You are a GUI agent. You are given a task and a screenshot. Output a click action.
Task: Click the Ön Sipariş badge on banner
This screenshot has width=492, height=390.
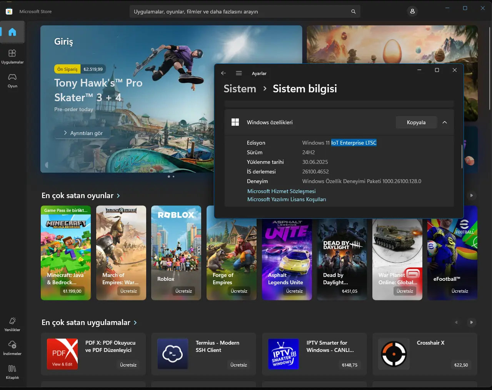point(67,69)
